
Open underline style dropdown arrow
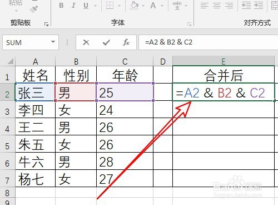click(95, 6)
